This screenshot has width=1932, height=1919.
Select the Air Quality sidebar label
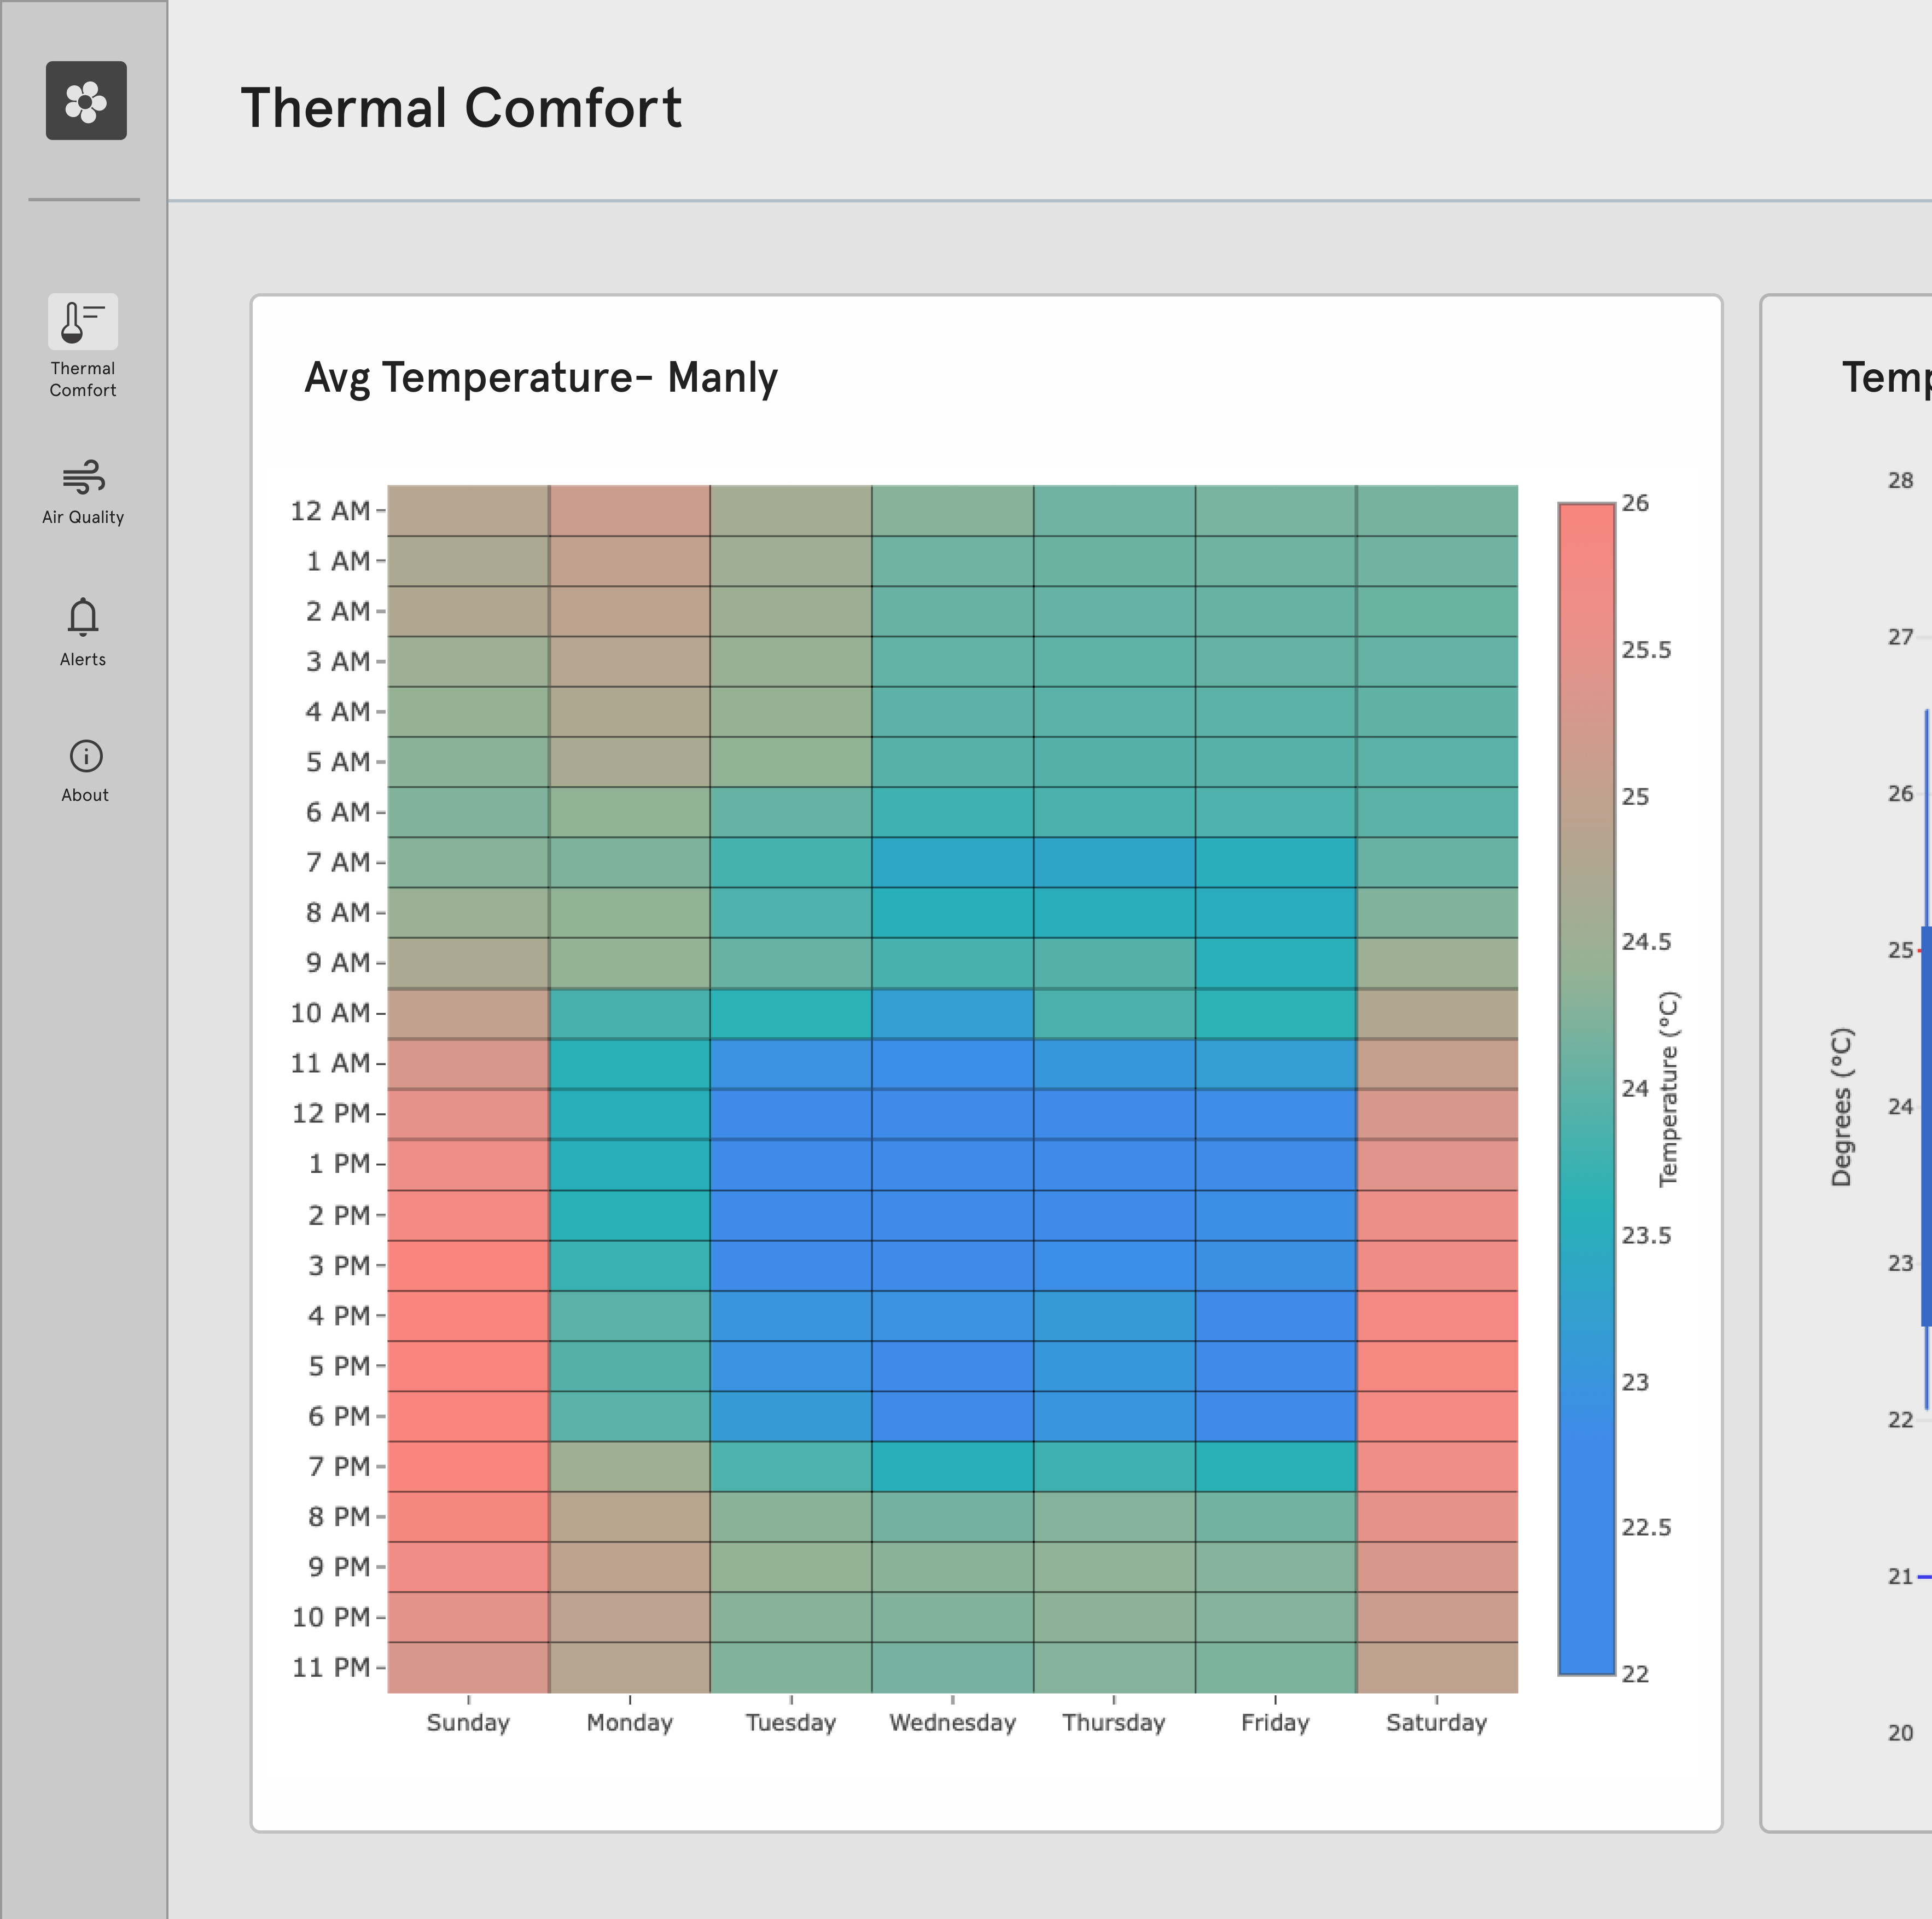[83, 517]
